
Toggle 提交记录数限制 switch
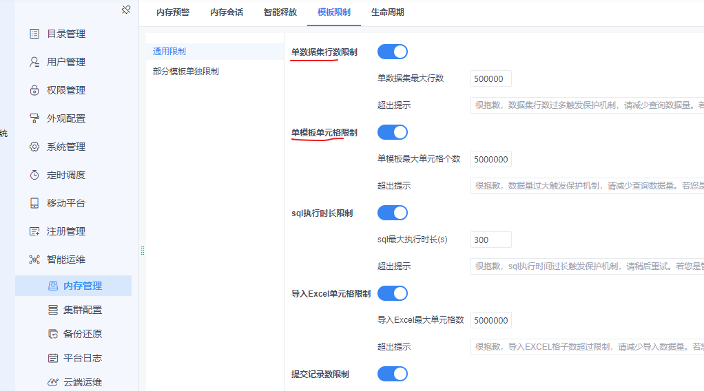coord(393,374)
